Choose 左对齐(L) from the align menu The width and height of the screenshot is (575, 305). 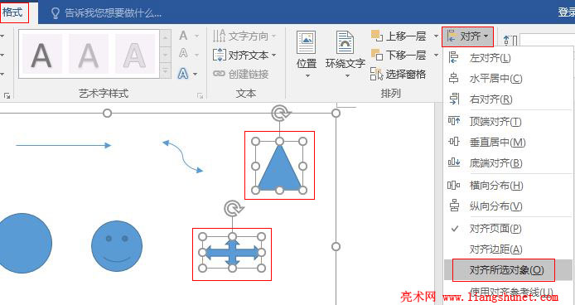click(507, 58)
